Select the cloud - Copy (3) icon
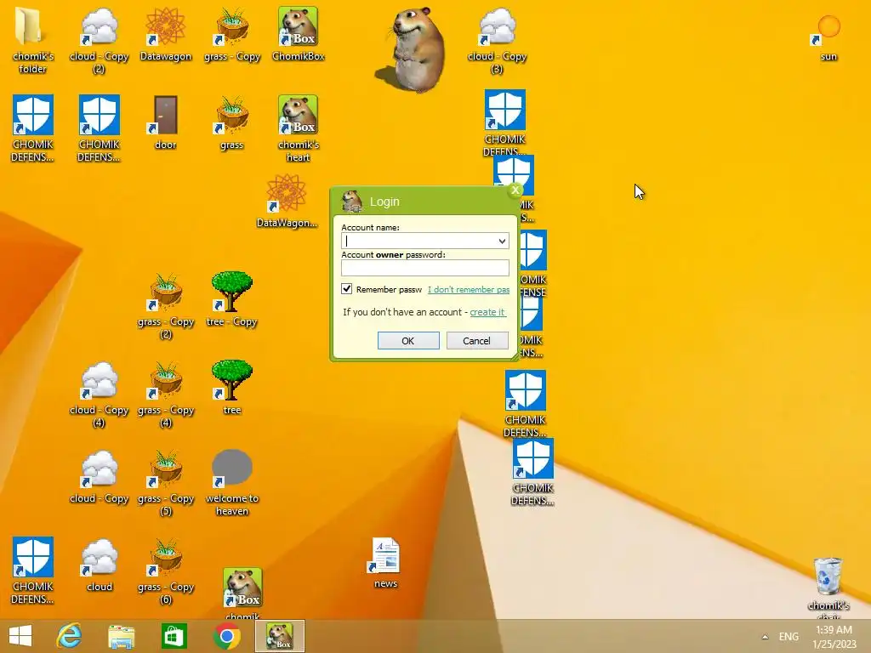Viewport: 871px width, 653px height. click(x=497, y=40)
